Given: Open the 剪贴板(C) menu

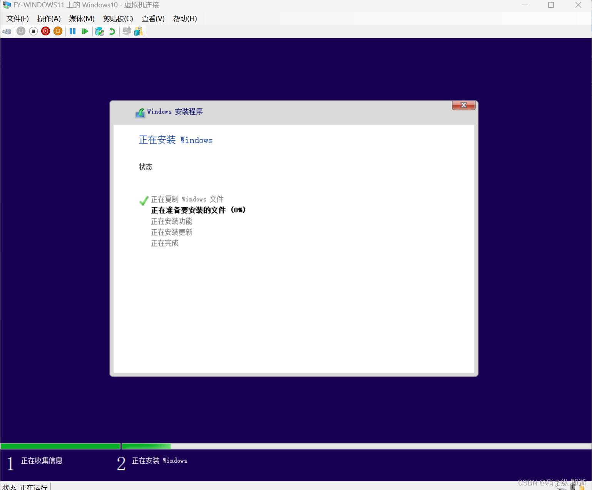Looking at the screenshot, I should point(117,18).
